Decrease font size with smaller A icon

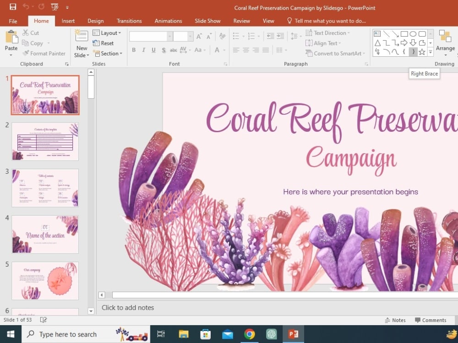coord(209,37)
